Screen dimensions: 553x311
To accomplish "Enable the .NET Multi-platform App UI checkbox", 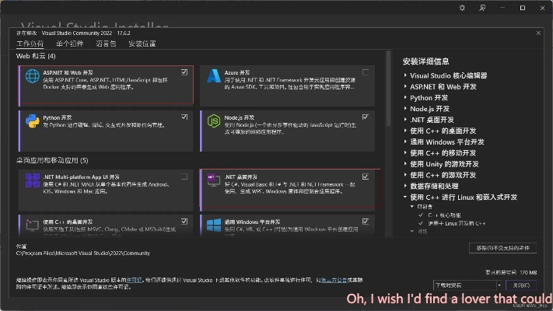I will (x=184, y=176).
